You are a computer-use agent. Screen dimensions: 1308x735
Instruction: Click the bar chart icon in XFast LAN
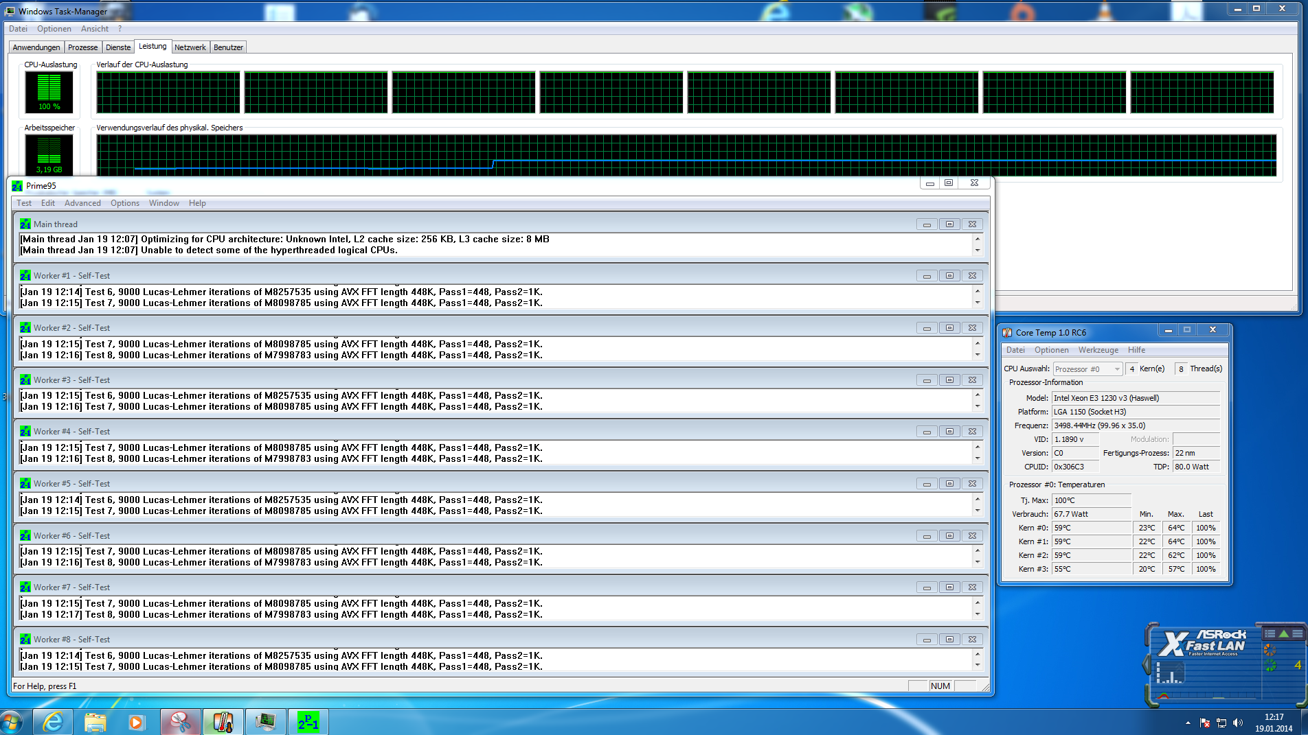click(x=1169, y=673)
